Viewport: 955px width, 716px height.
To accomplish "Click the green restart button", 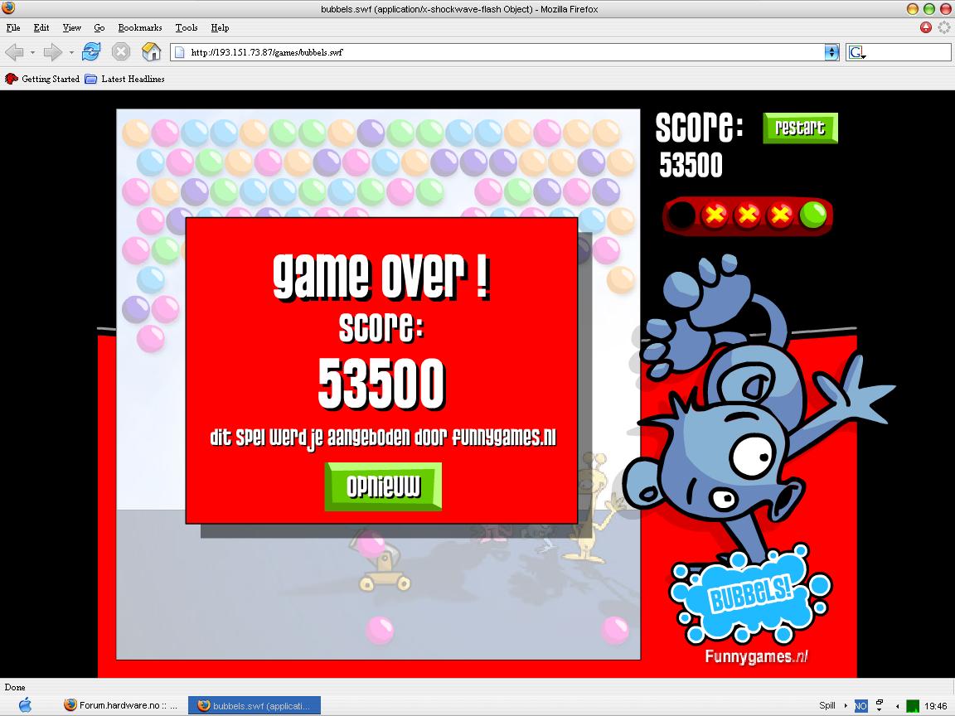I will click(800, 128).
